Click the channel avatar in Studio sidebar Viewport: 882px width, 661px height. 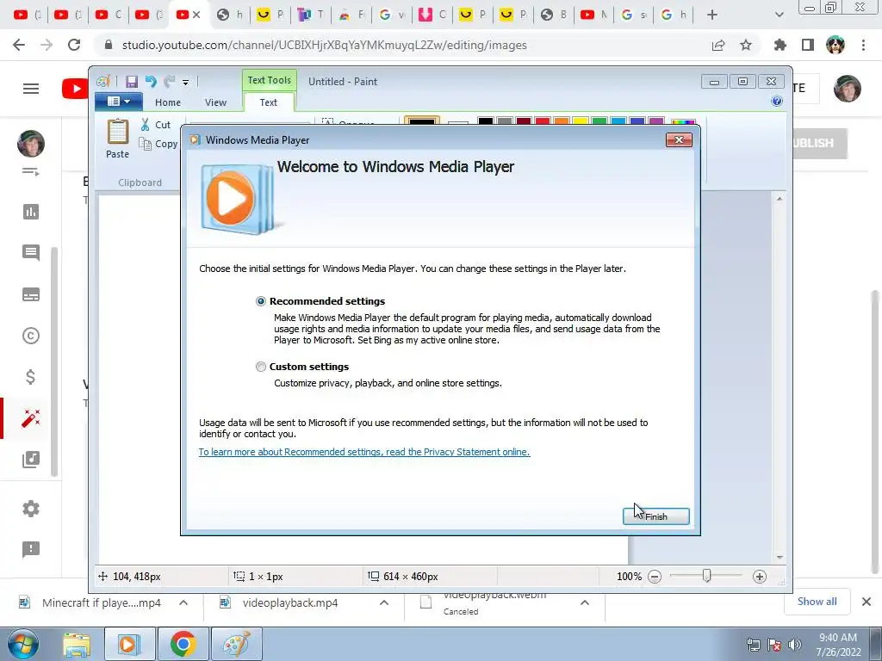[31, 144]
